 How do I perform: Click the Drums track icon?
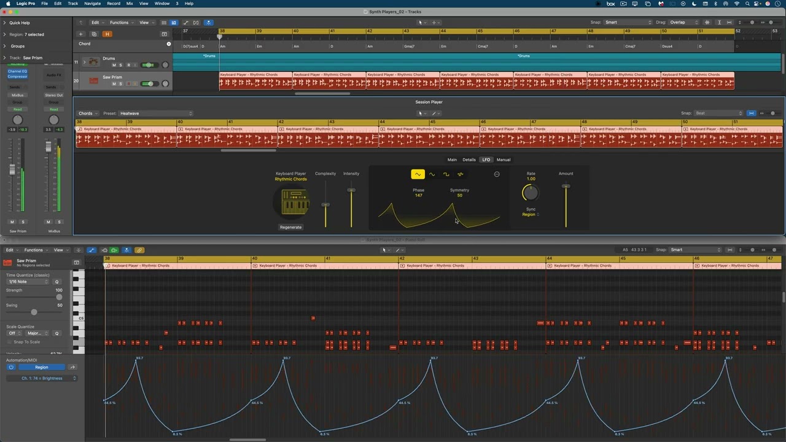point(93,62)
